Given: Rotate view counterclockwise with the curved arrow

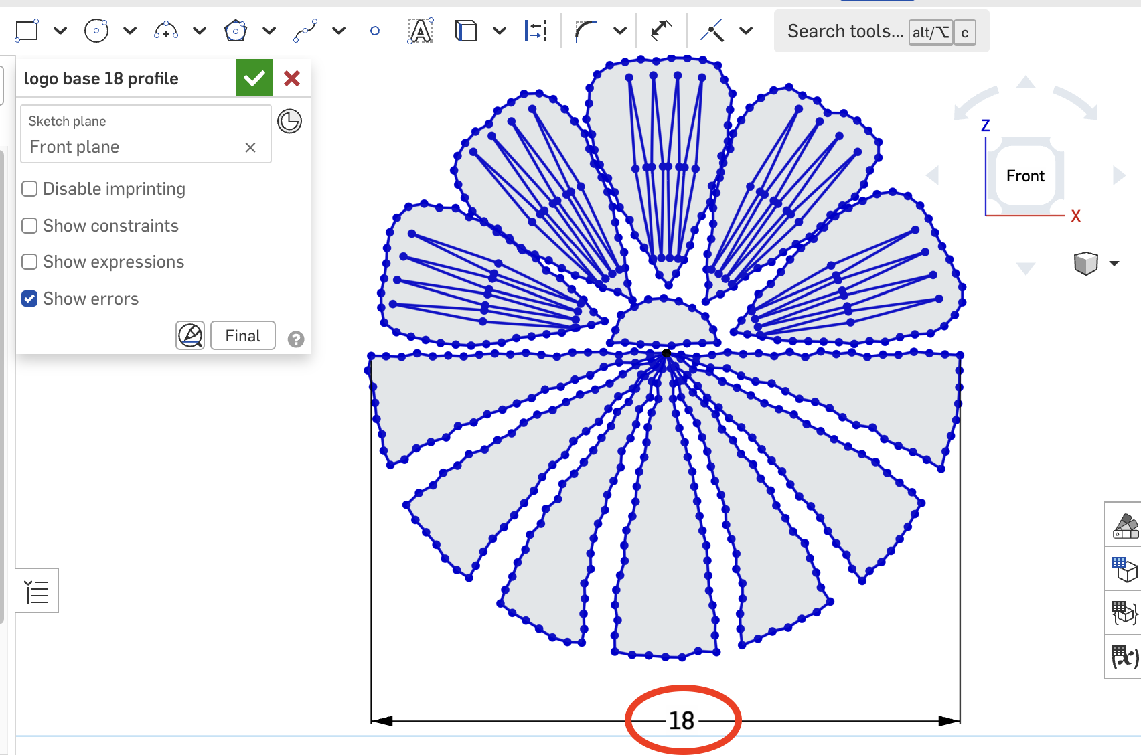Looking at the screenshot, I should point(976,103).
